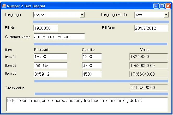
Task: Click the Bill Date label
Action: [x=109, y=28]
